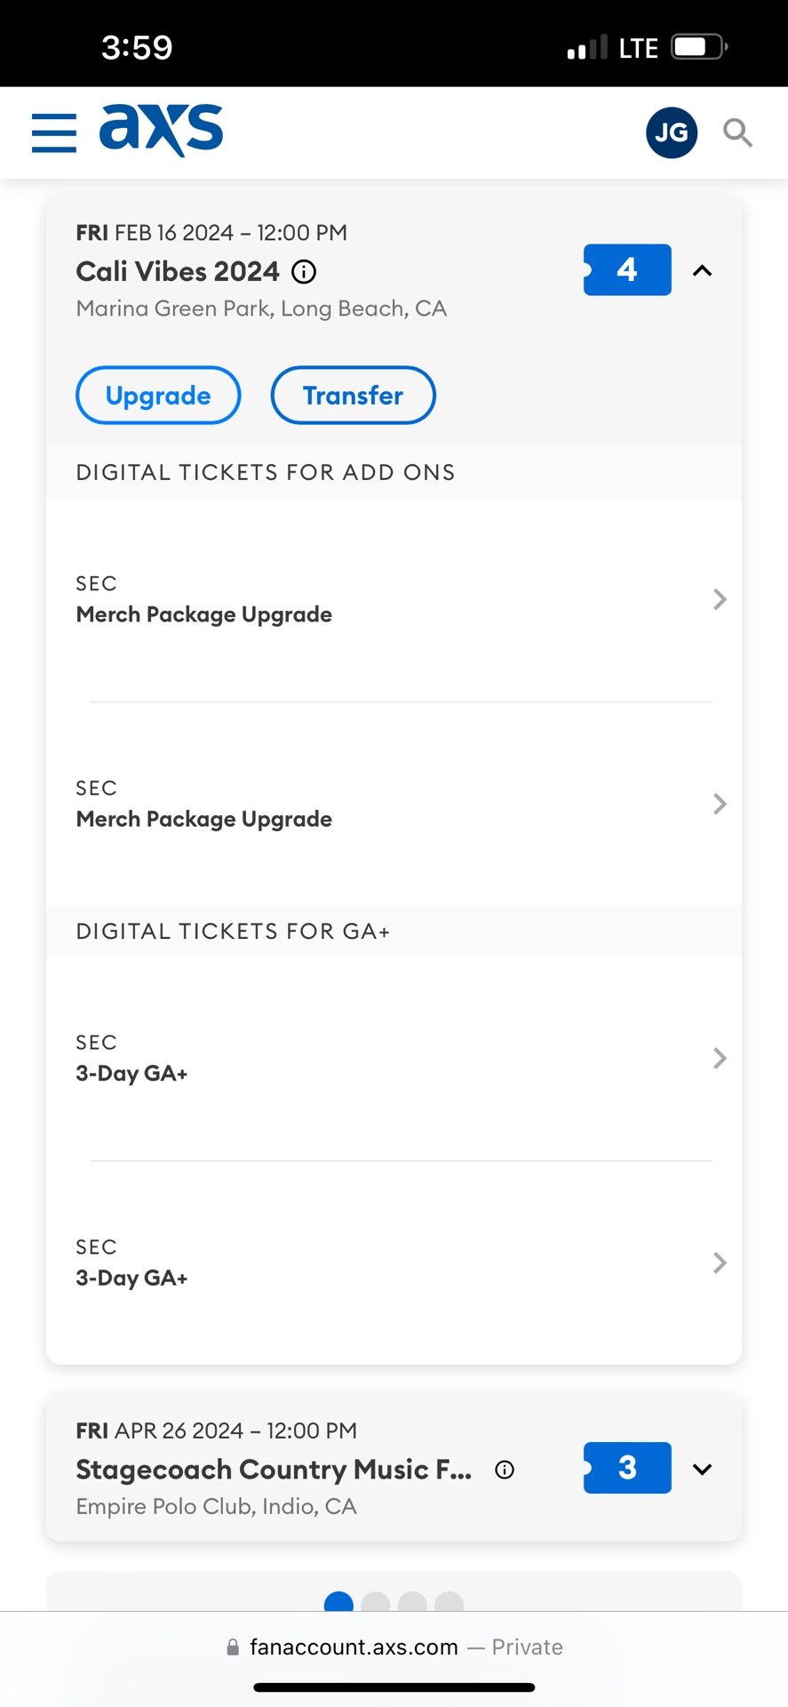Tap the AXS logo
Screen dimensions: 788x1707
(162, 130)
